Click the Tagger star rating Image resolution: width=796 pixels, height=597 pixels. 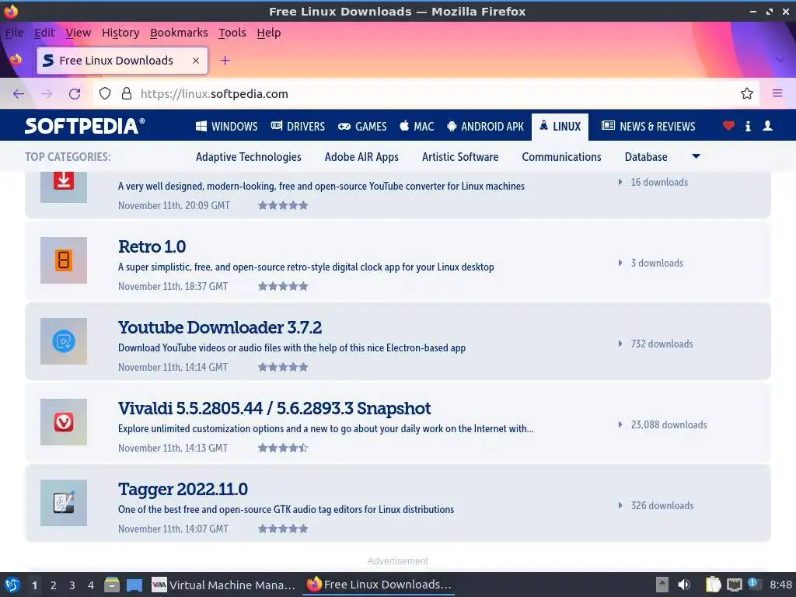[x=283, y=529]
